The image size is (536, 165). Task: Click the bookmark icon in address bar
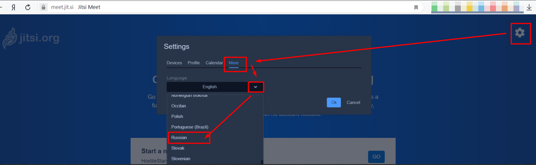416,7
